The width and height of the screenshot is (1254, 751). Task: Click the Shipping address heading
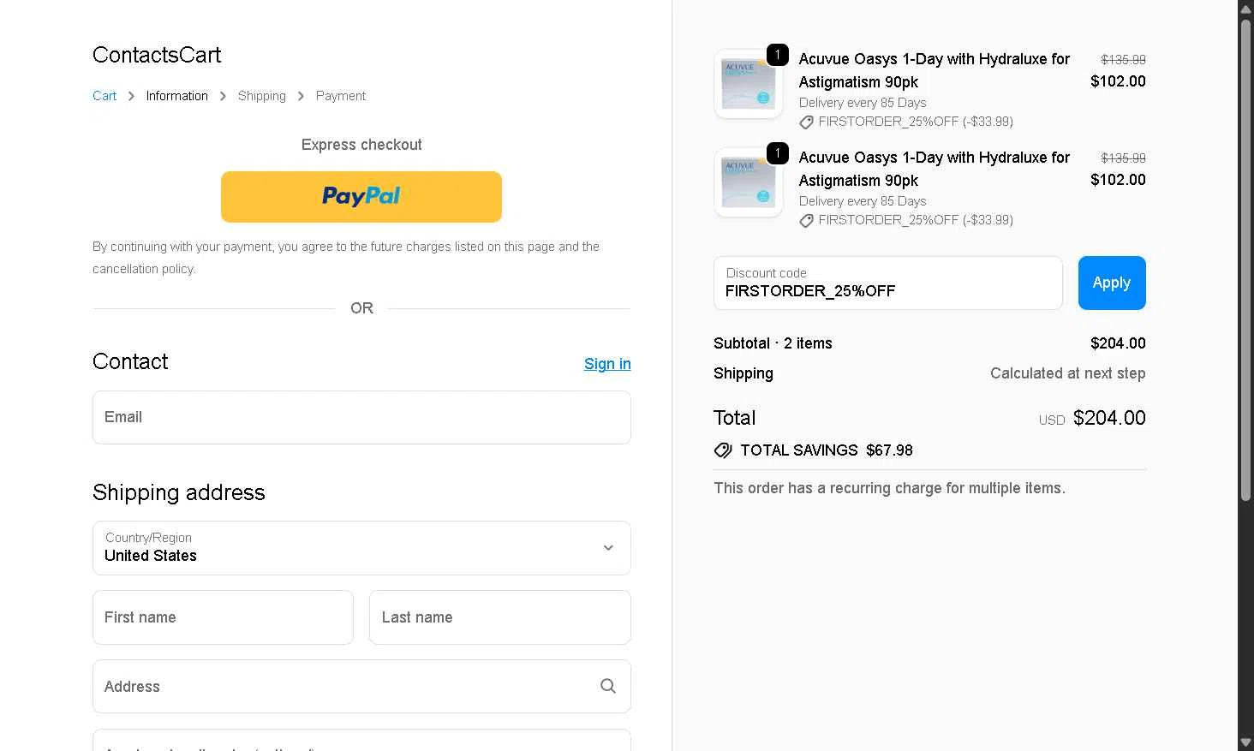pos(179,492)
